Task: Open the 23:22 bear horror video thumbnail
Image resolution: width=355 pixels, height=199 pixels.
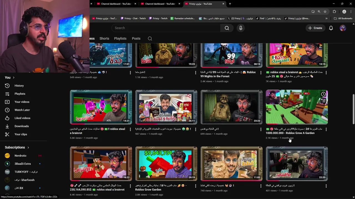Action: pos(232,107)
